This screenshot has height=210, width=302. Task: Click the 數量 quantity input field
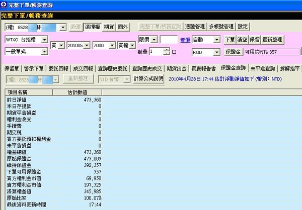coord(156,52)
